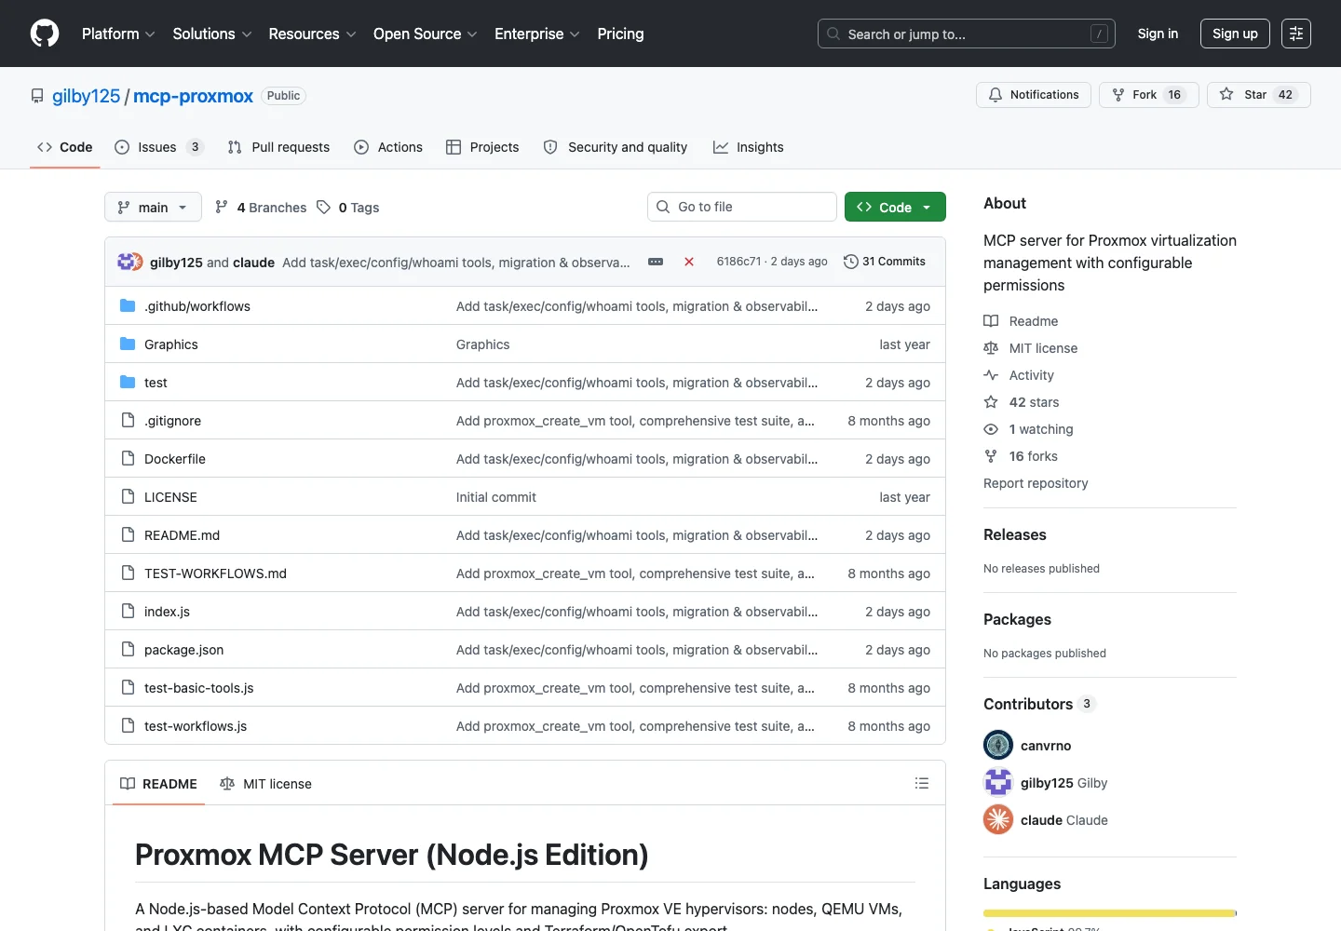Click the Report repository link
Image resolution: width=1341 pixels, height=931 pixels.
coord(1036,483)
